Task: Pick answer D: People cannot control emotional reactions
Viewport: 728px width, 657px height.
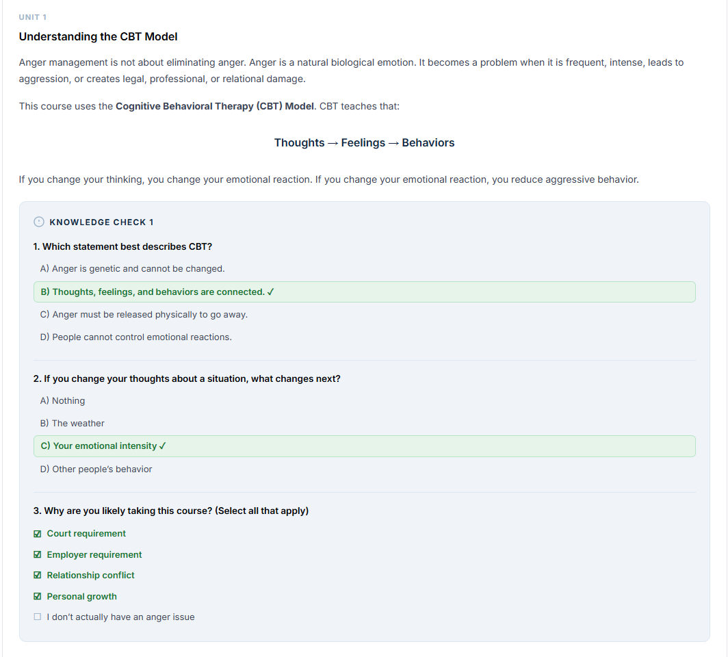Action: click(x=135, y=337)
